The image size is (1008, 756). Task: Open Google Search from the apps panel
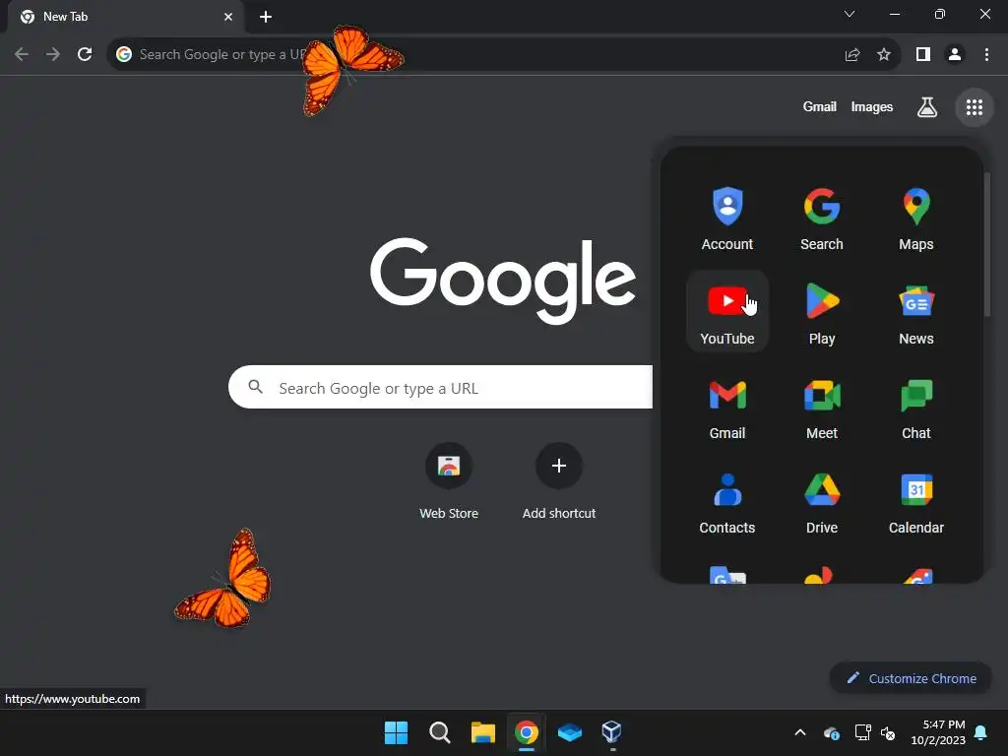tap(822, 218)
